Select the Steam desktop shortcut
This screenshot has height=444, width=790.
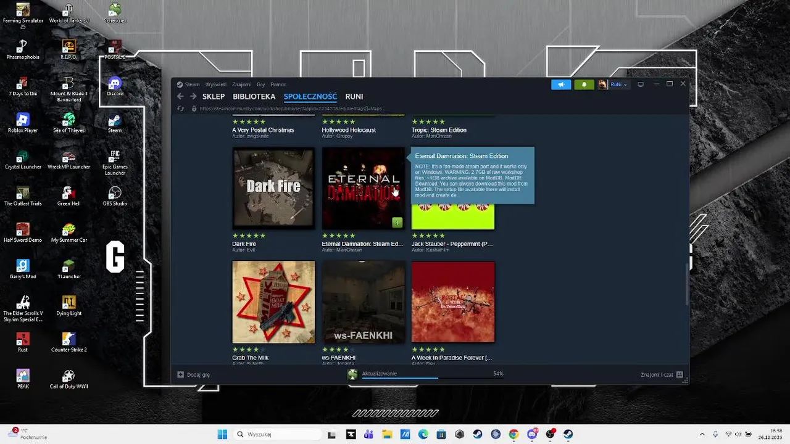tap(115, 123)
